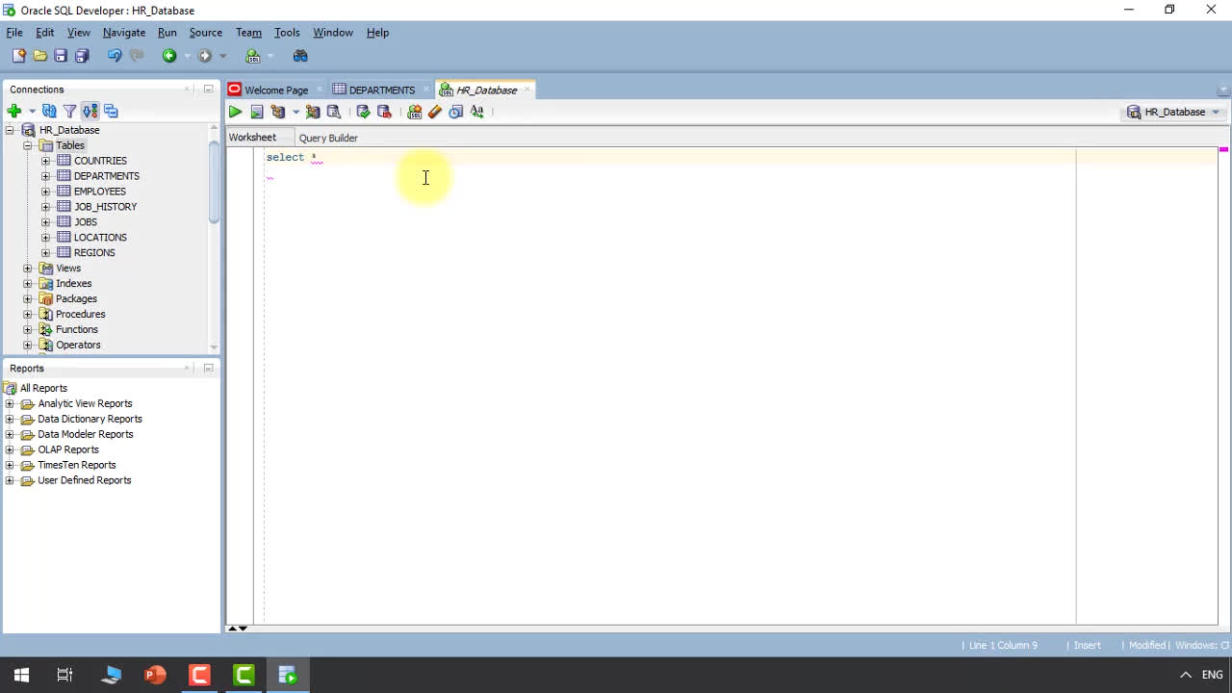Click the Save All icon
Image resolution: width=1232 pixels, height=693 pixels.
82,56
